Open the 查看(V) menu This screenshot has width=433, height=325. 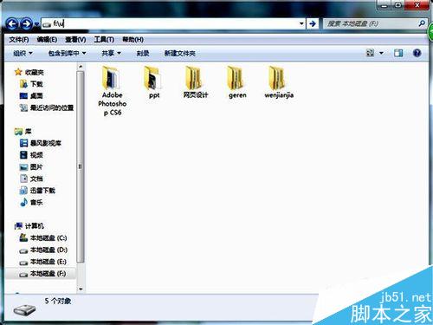75,40
